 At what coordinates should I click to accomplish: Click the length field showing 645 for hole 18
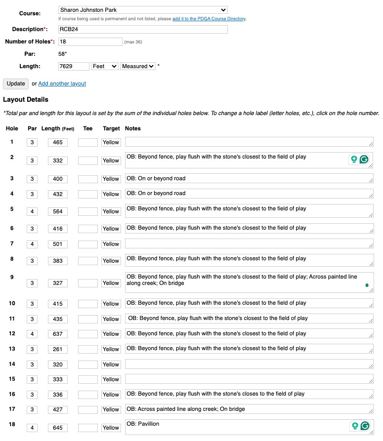[58, 428]
